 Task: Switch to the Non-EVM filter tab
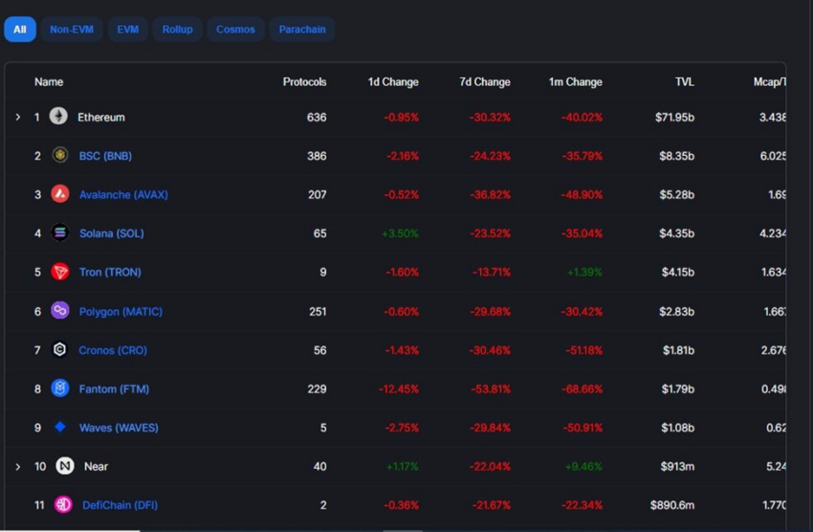[72, 29]
